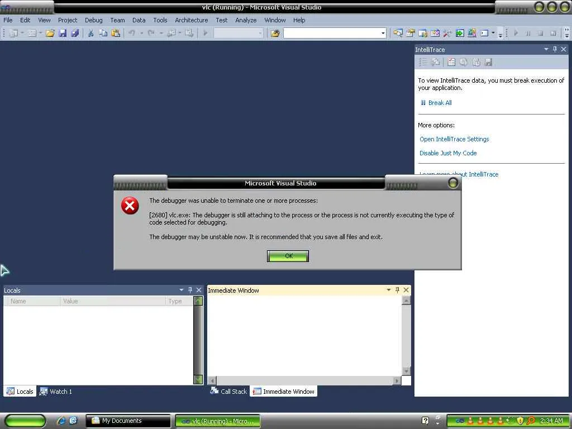Click OK in the error dialog

tap(288, 256)
